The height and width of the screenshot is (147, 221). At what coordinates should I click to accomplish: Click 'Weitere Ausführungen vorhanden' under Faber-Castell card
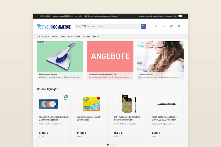tap(163, 124)
